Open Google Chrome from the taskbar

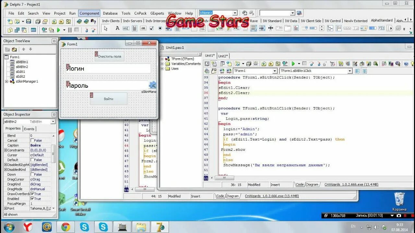pos(65,227)
